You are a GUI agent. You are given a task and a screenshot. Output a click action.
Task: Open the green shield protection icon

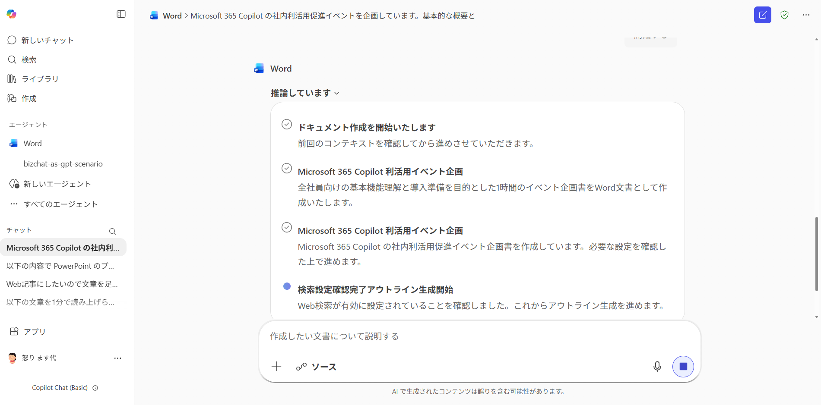[x=784, y=15]
